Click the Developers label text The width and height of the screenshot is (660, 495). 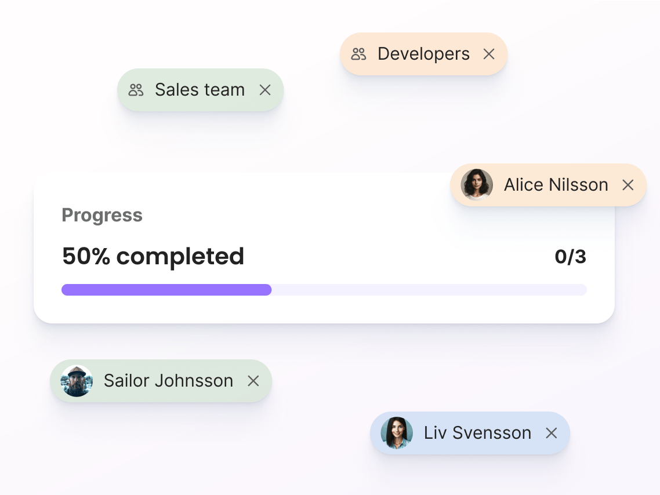click(x=423, y=54)
